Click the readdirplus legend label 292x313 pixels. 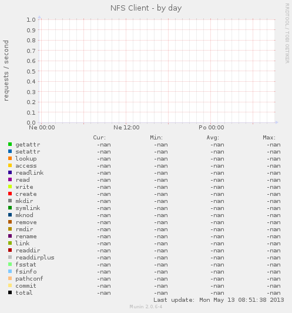[35, 258]
